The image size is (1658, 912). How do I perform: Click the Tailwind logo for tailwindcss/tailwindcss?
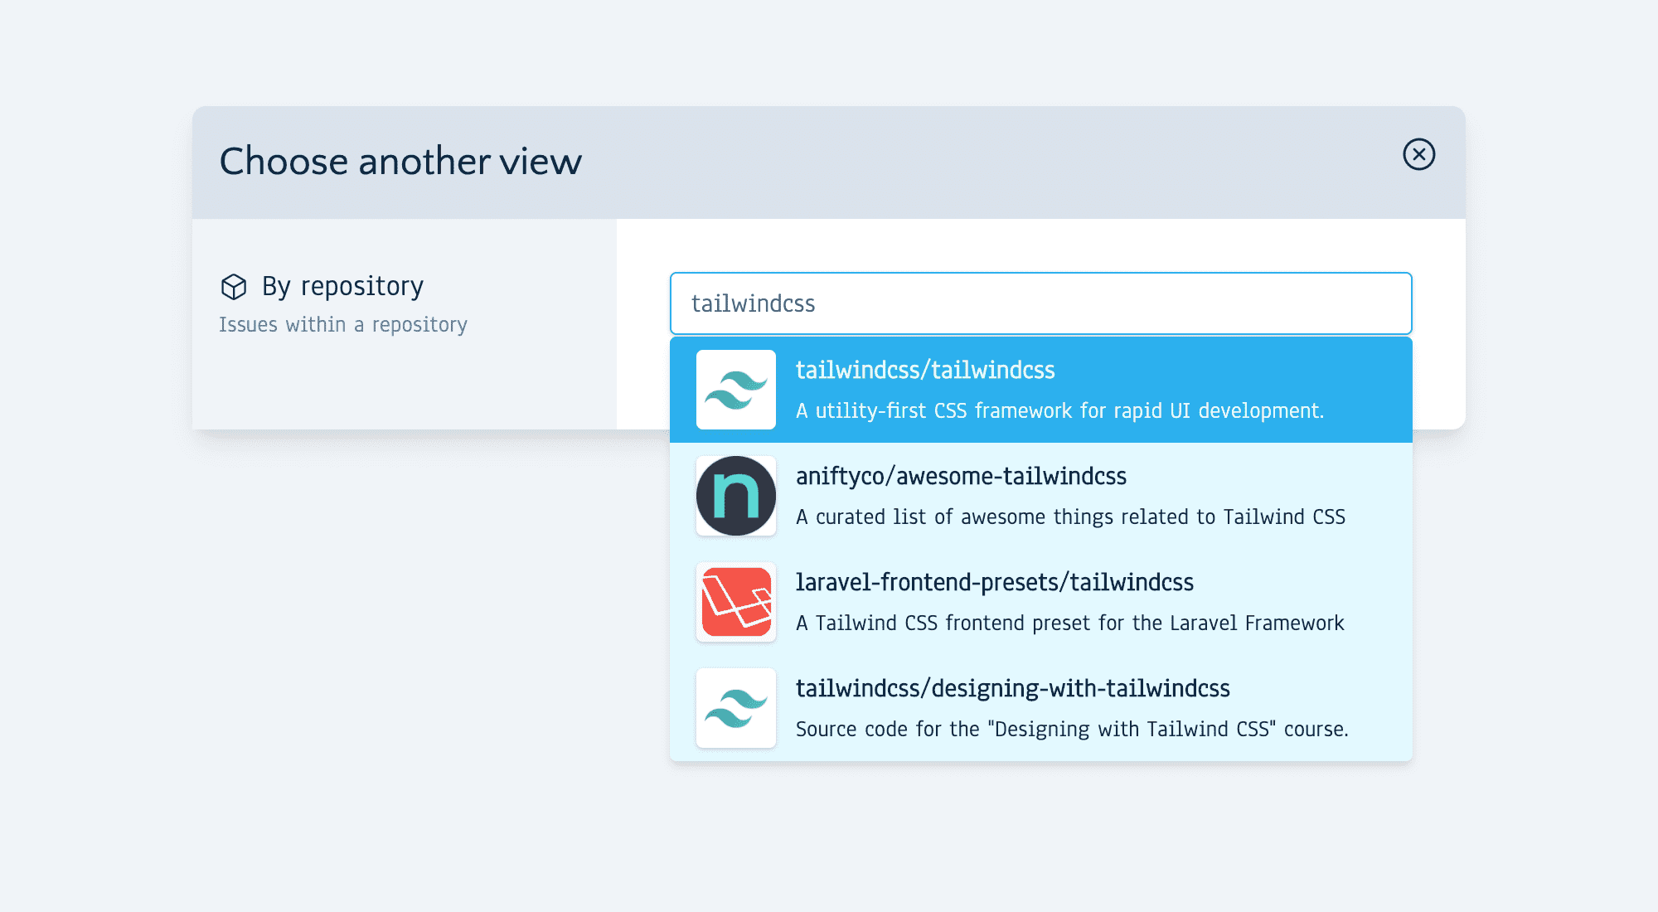pyautogui.click(x=735, y=390)
